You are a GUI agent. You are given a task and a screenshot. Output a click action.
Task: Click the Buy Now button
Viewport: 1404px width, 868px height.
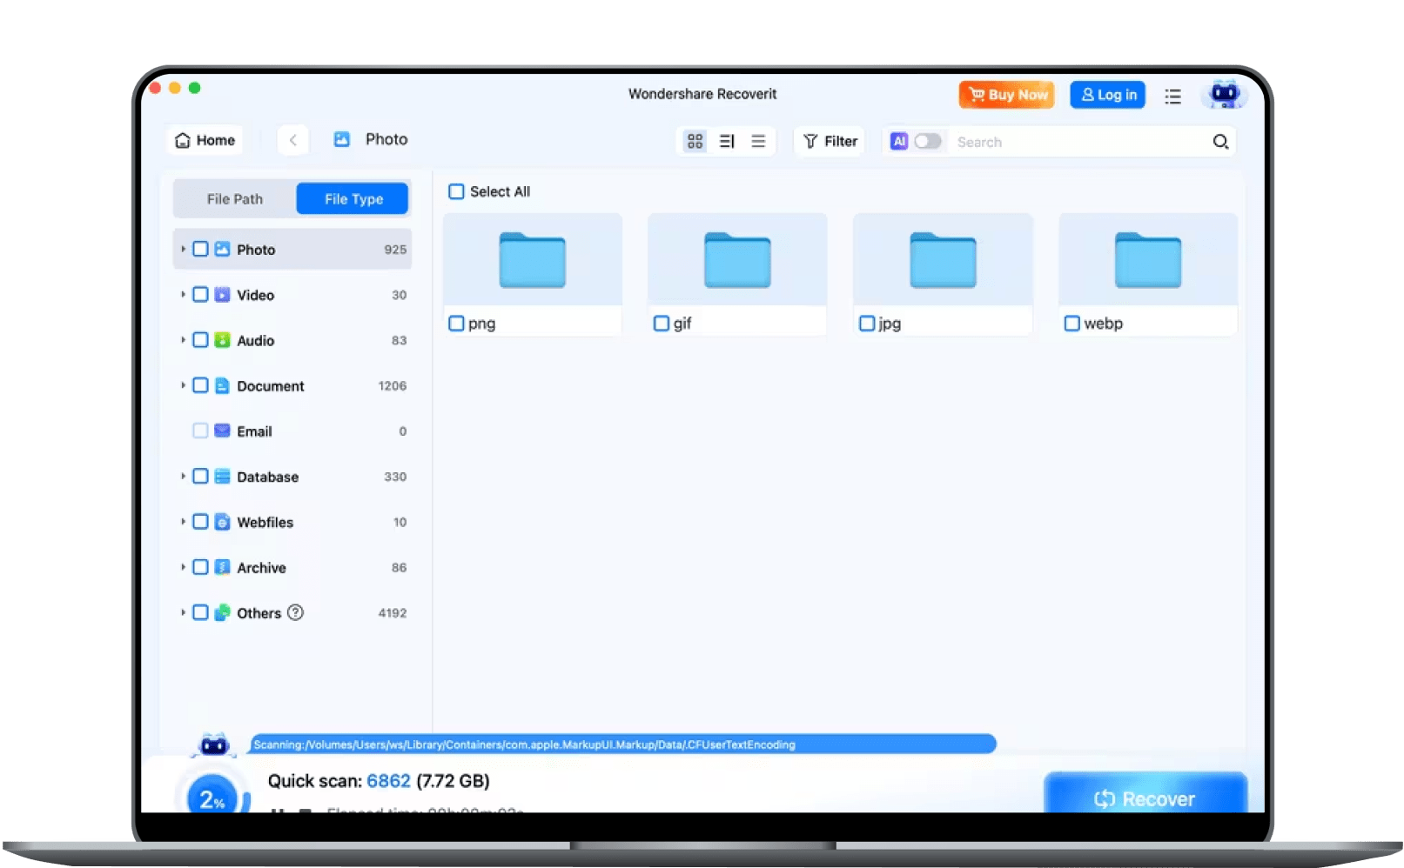(1007, 95)
